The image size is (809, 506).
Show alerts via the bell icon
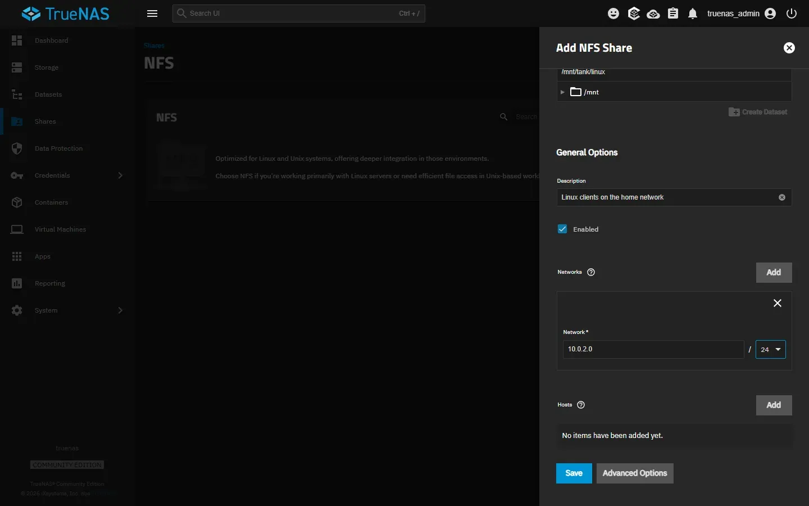693,13
